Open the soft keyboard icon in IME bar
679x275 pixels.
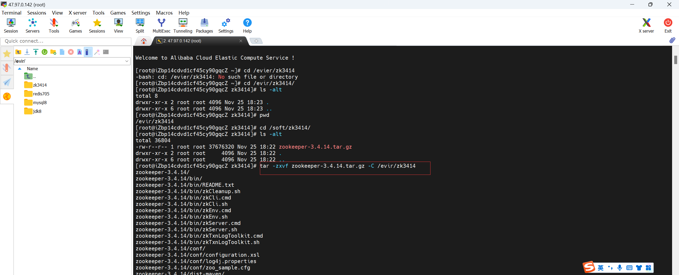click(629, 268)
